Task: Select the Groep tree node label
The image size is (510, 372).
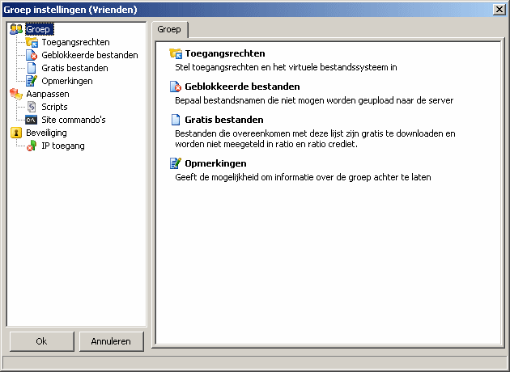Action: [x=40, y=29]
